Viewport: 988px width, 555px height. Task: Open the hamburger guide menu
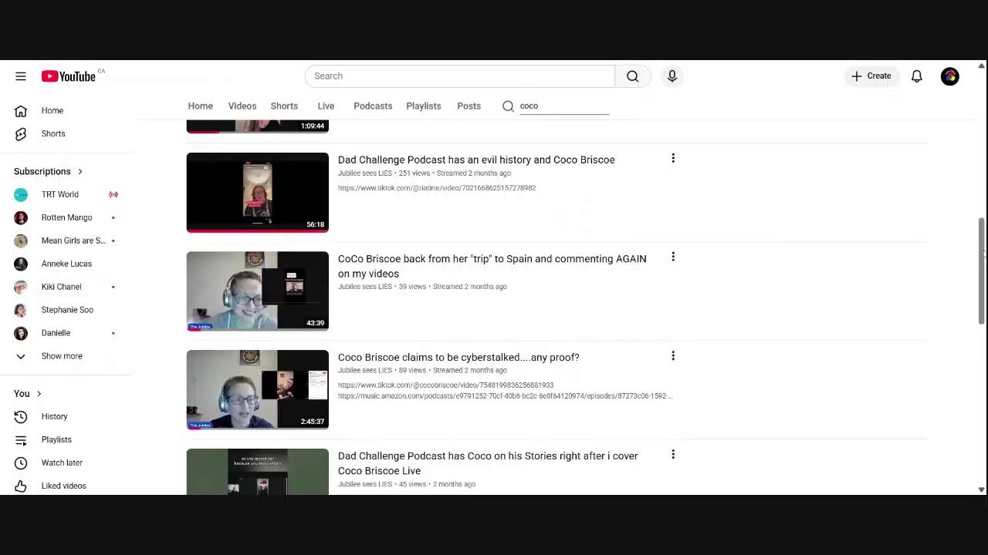(x=21, y=76)
